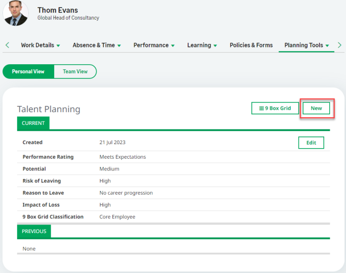Switch to Team View

75,71
